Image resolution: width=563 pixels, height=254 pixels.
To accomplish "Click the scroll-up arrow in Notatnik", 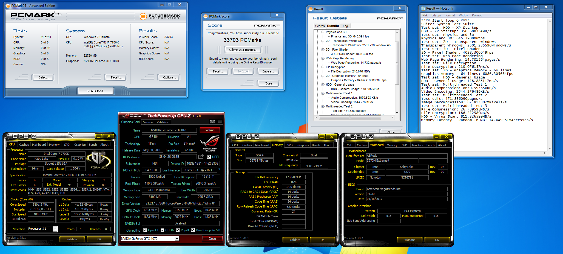I will pos(550,21).
